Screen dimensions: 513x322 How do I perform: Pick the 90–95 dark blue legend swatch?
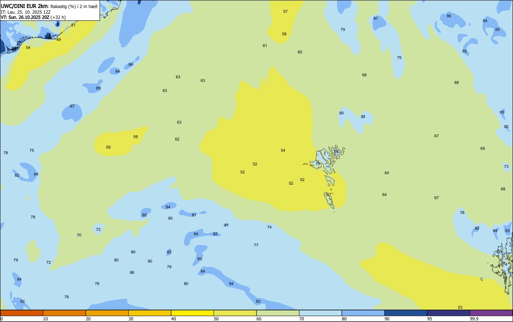coord(406,313)
